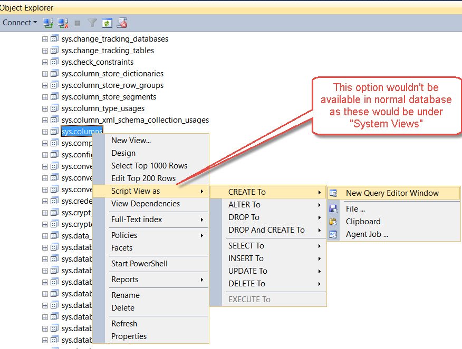Open SELECT To submenu

point(268,246)
